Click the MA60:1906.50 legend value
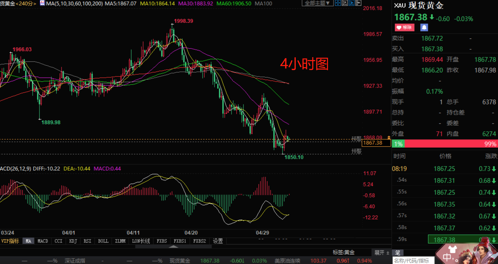 (x=234, y=4)
